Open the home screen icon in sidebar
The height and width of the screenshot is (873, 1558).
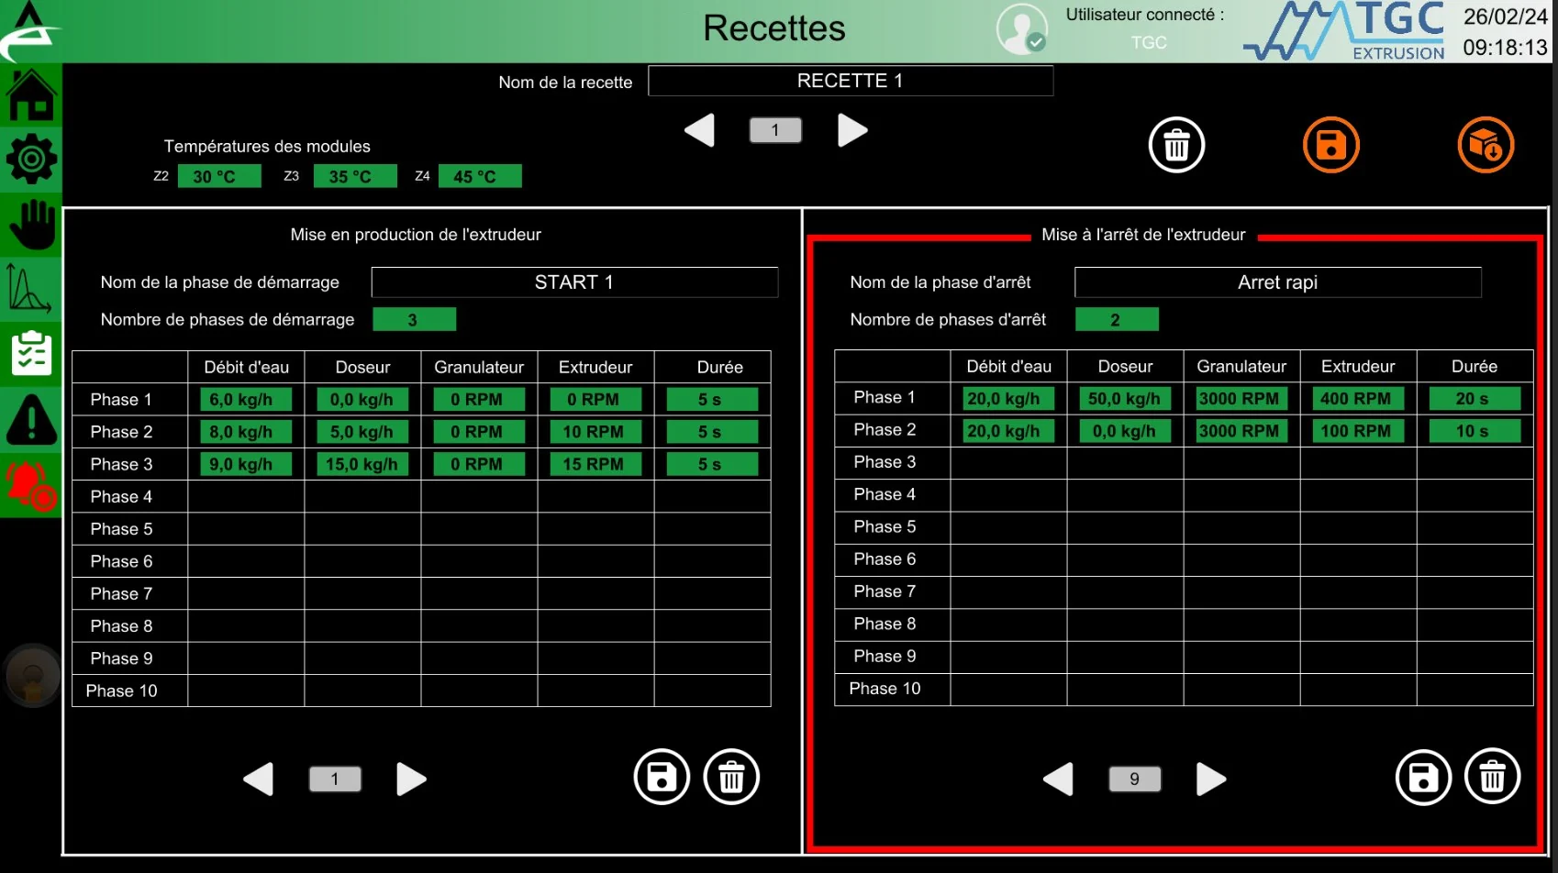31,95
